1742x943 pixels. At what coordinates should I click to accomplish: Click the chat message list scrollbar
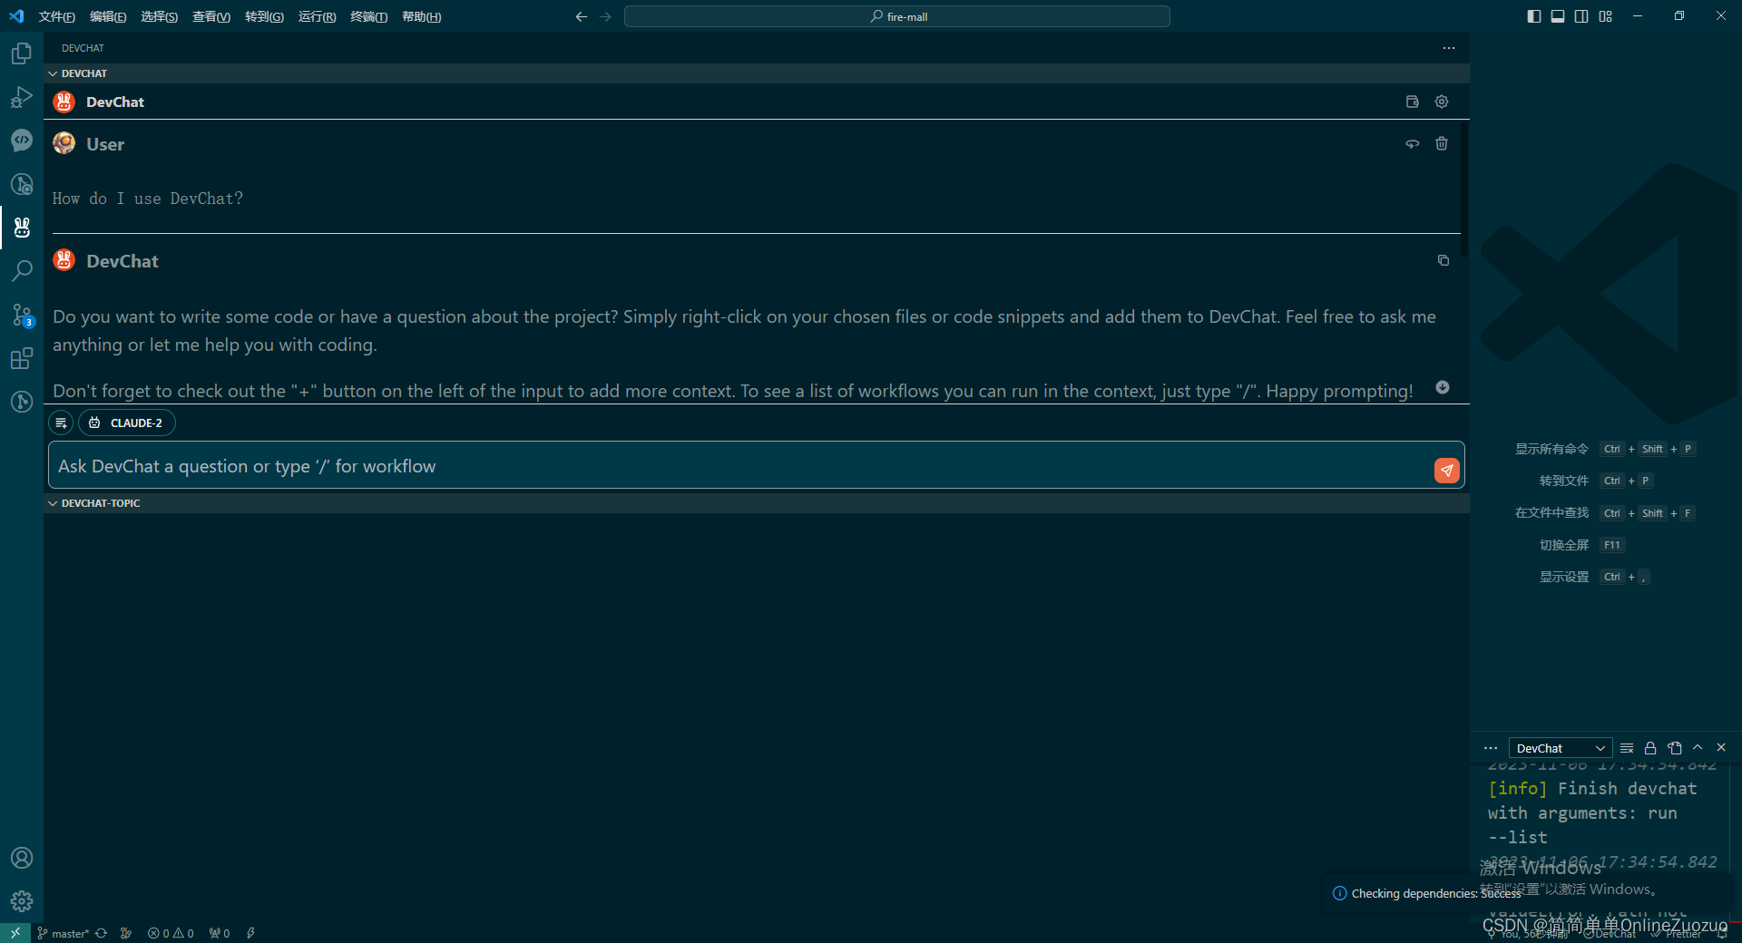[1463, 190]
